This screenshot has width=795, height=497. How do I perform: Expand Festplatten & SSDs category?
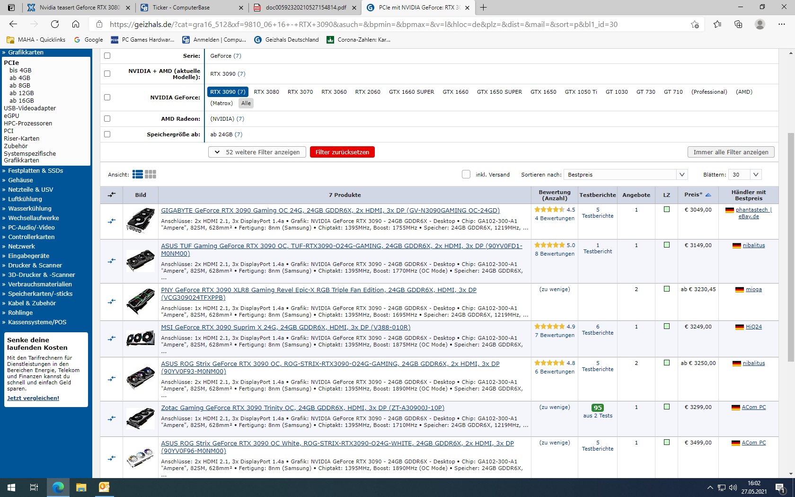(x=35, y=170)
